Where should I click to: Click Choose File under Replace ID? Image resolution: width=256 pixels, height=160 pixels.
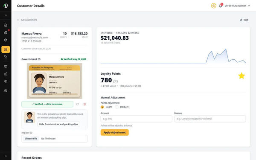[31, 139]
